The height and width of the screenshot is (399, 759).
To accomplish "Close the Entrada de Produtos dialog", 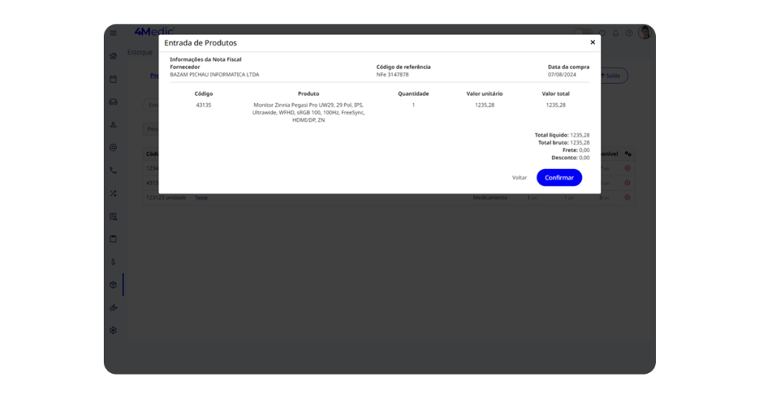I will [x=592, y=42].
